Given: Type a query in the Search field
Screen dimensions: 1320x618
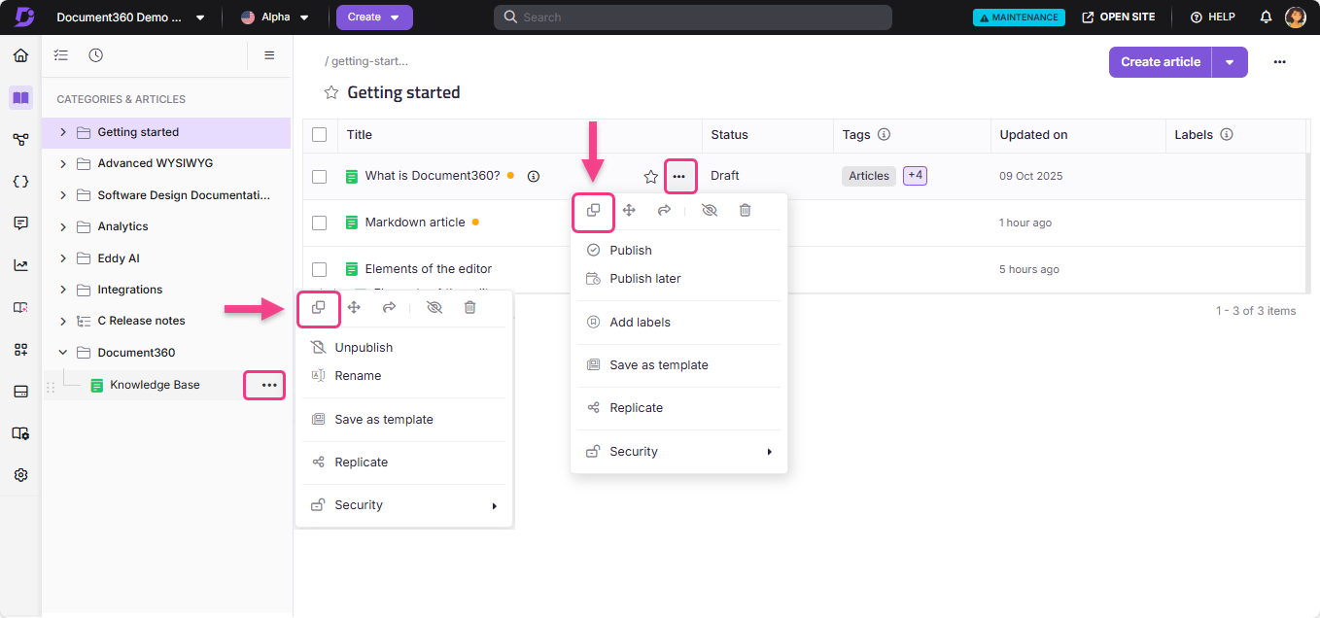Looking at the screenshot, I should (693, 17).
